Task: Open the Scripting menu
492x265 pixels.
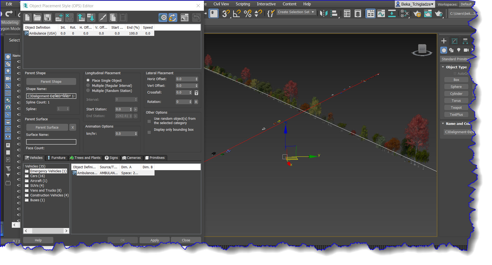Action: [243, 4]
